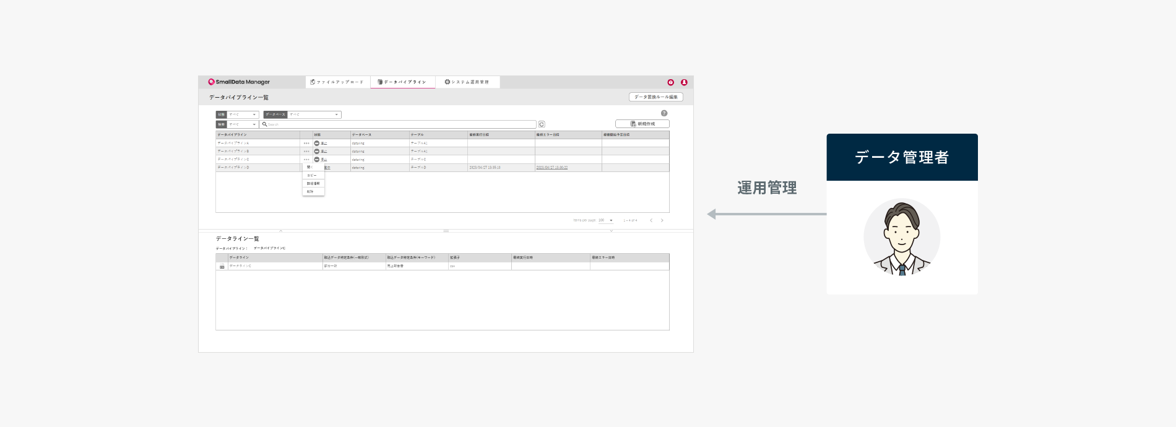The height and width of the screenshot is (427, 1176).
Task: Click the red help icon in header
Action: 670,82
